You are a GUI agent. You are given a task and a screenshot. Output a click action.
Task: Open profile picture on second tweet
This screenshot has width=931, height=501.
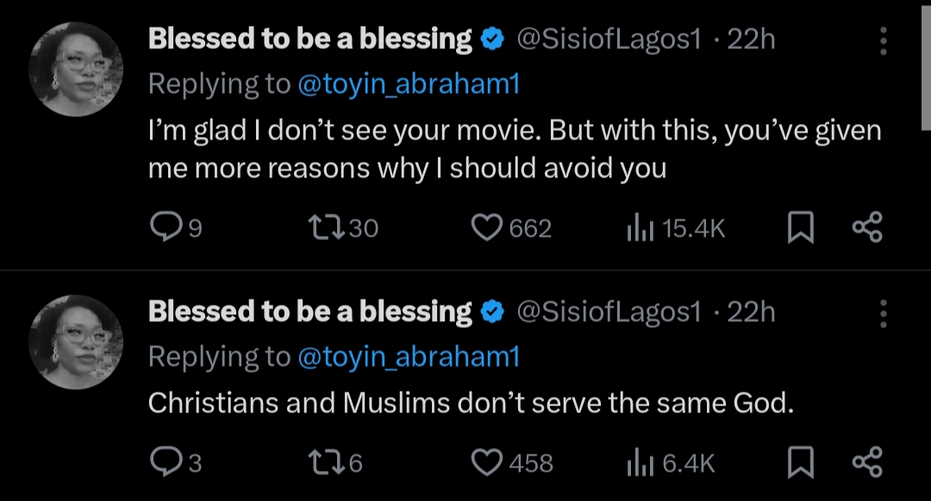[x=77, y=342]
